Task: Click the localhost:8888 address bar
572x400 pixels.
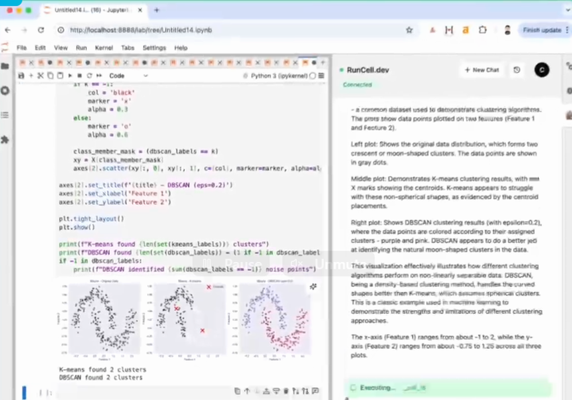Action: [233, 30]
